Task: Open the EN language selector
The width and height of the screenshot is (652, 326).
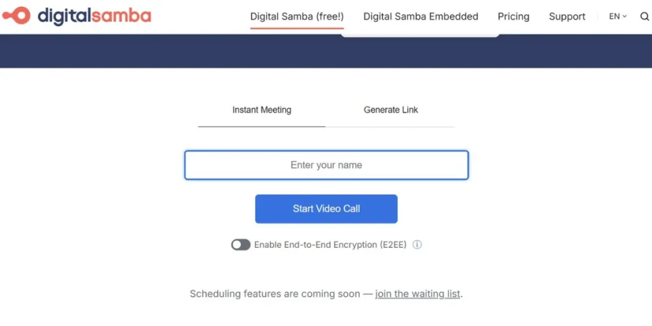Action: [x=614, y=17]
